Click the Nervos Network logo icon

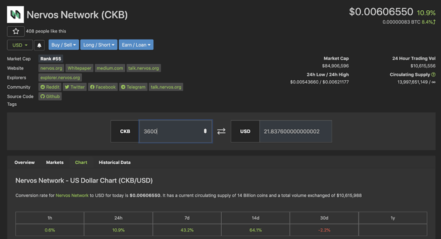click(x=15, y=14)
